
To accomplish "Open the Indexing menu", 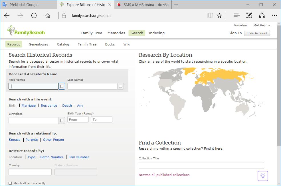I will point(156,33).
